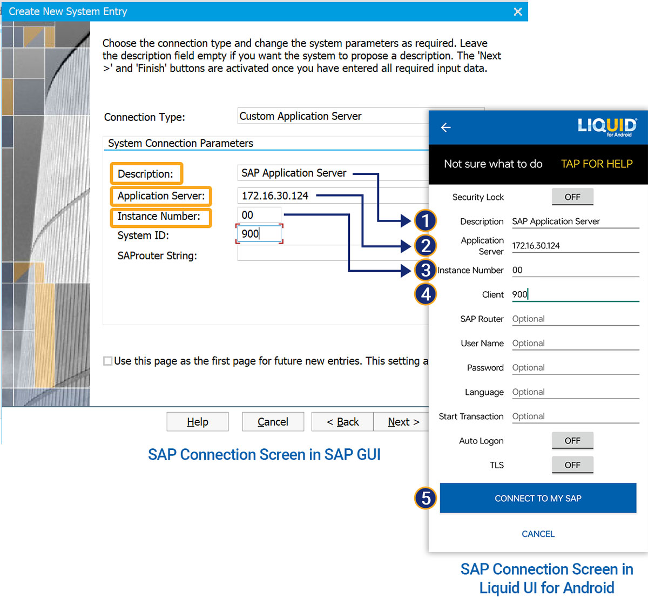Click the numbered circle 1 marker
This screenshot has width=648, height=612.
pyautogui.click(x=426, y=220)
